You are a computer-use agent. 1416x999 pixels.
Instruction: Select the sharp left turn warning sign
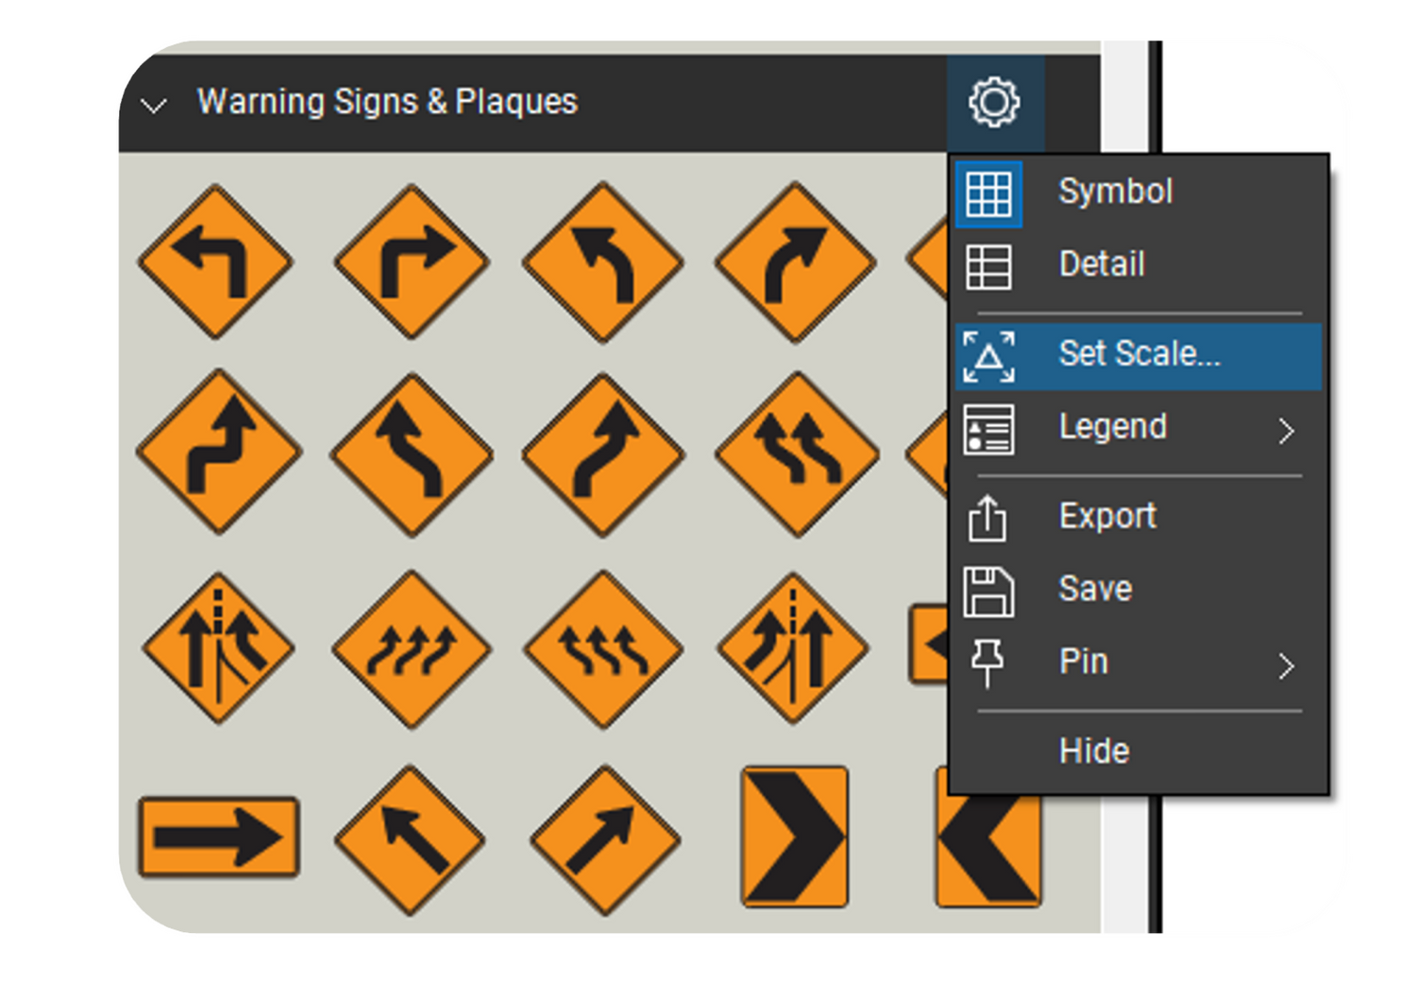click(x=216, y=262)
